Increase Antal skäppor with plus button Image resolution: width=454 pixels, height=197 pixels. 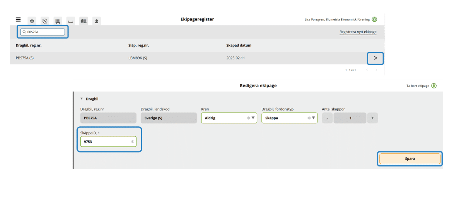coord(372,118)
